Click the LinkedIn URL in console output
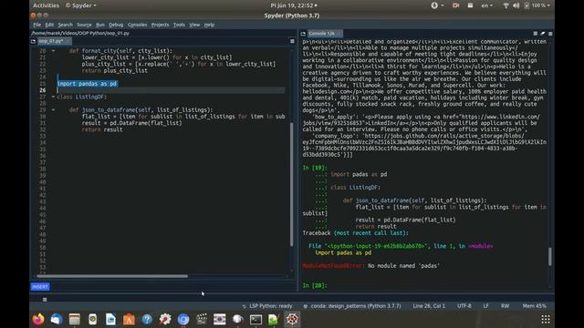The image size is (584, 328). [421, 119]
